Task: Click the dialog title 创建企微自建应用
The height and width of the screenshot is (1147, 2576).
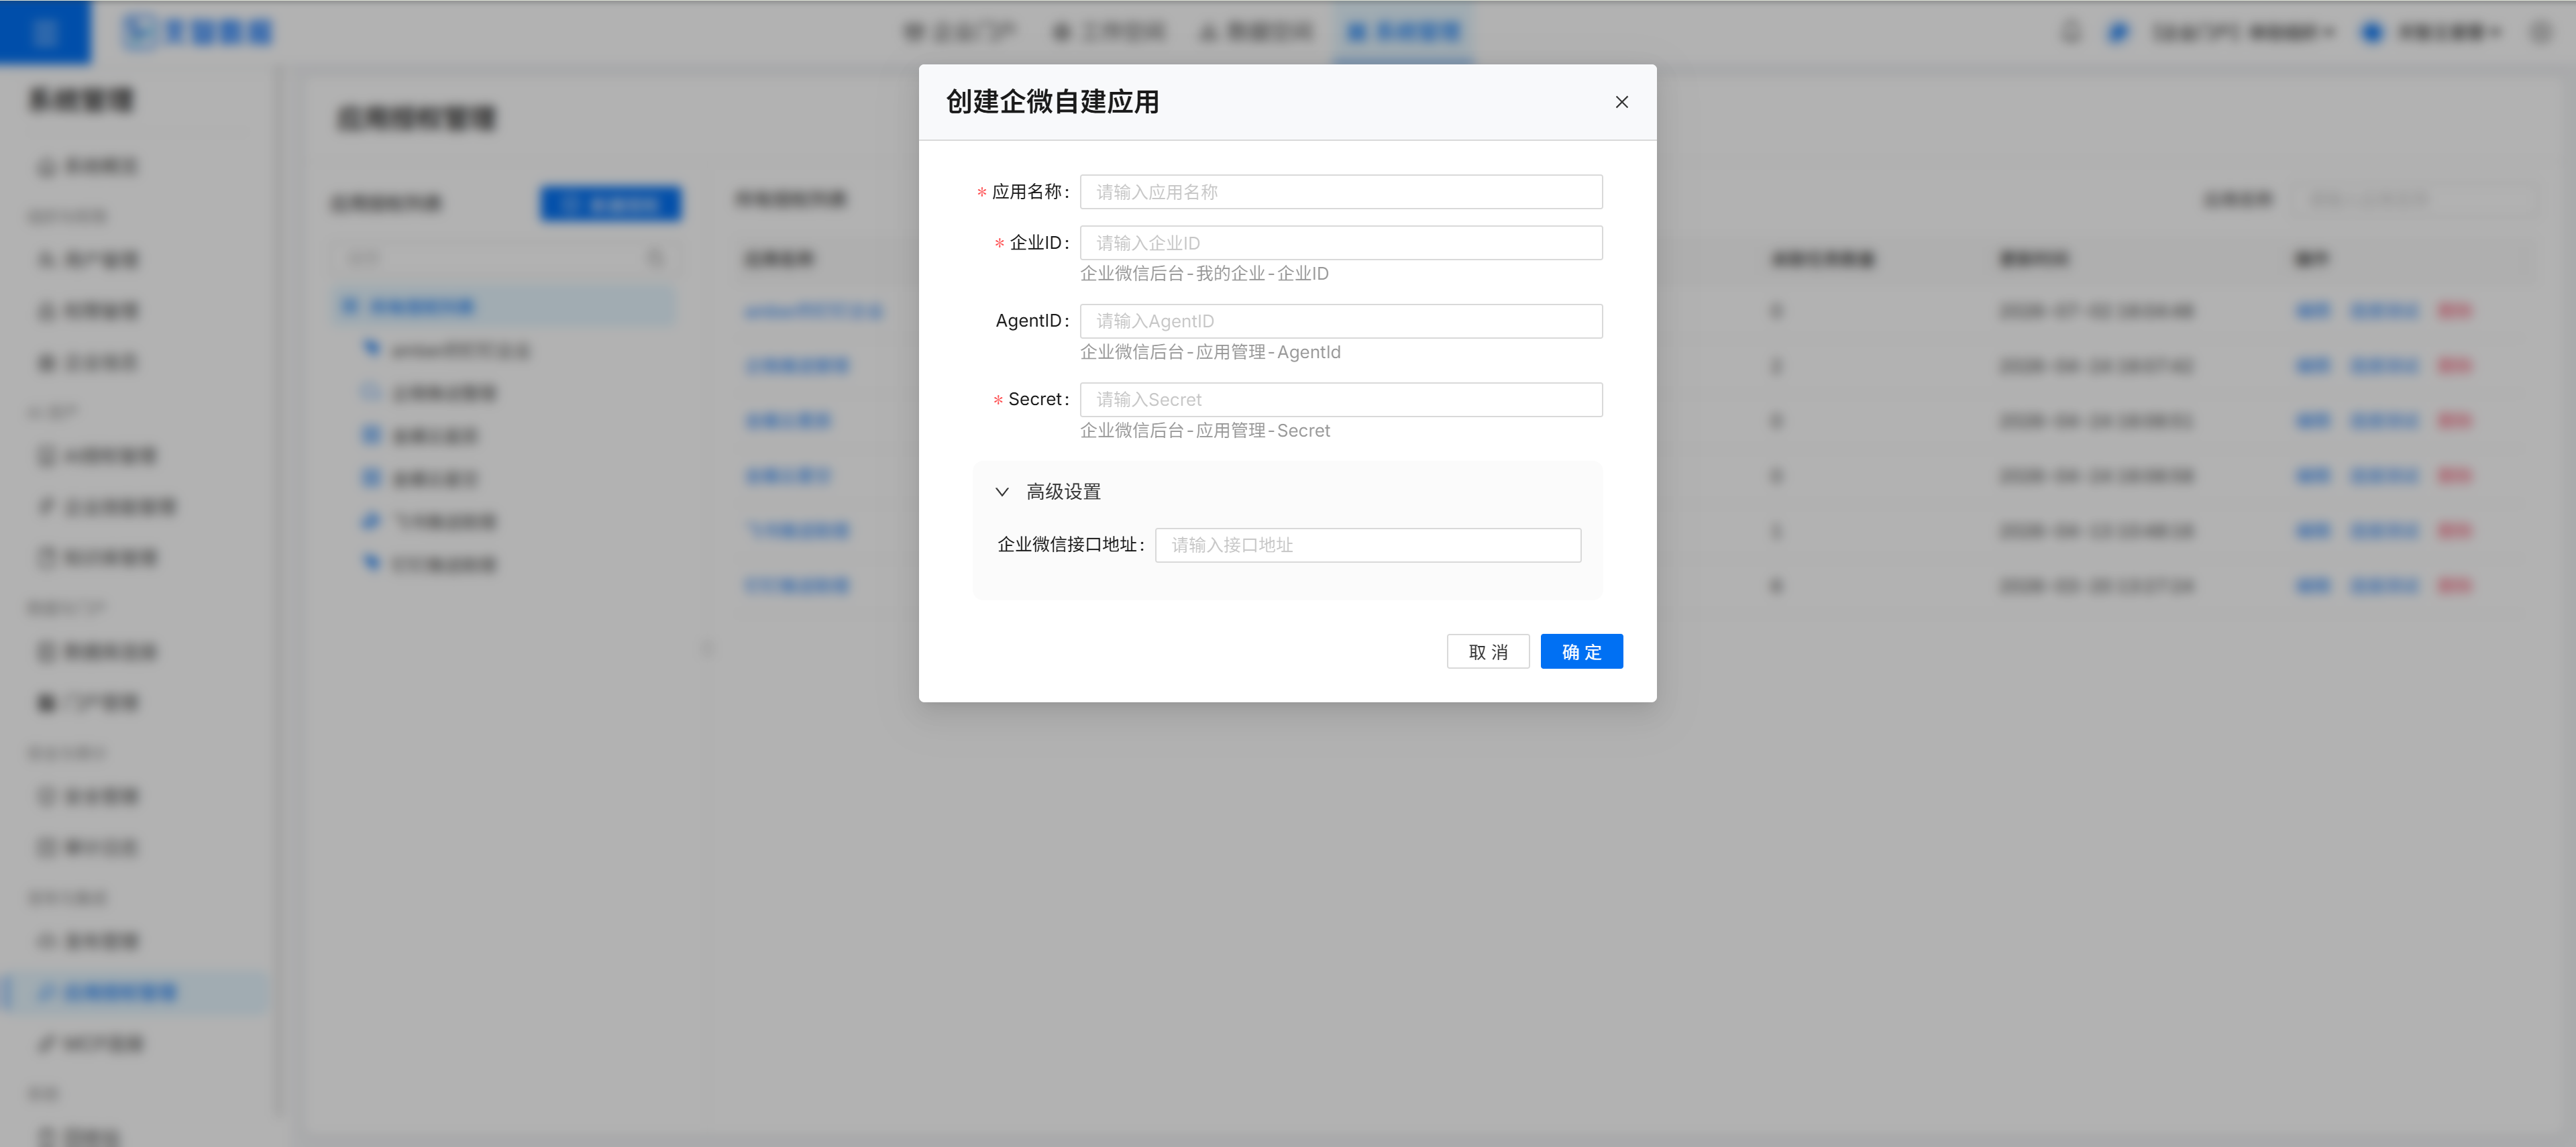Action: tap(1052, 102)
